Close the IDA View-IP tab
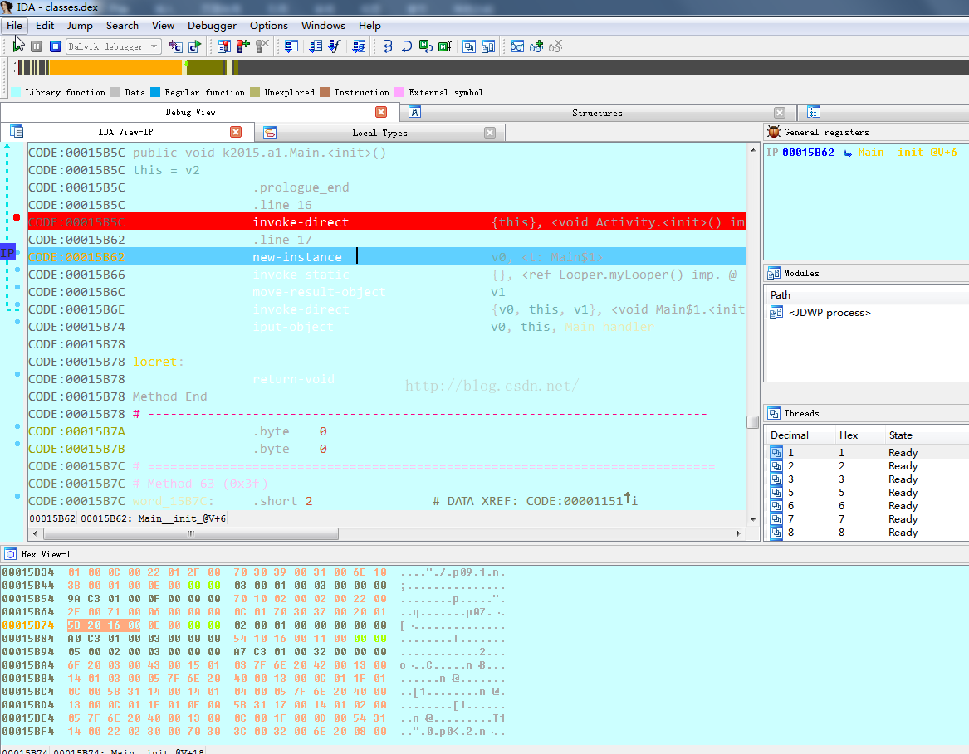Image resolution: width=969 pixels, height=754 pixels. pos(236,132)
